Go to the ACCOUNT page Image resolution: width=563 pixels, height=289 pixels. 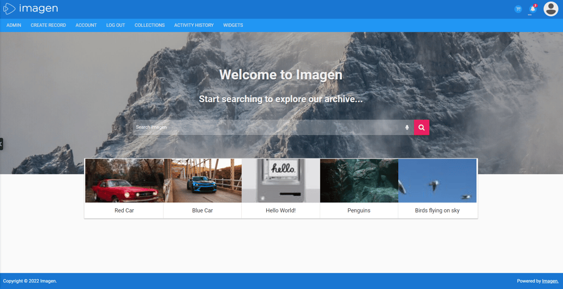pos(86,25)
